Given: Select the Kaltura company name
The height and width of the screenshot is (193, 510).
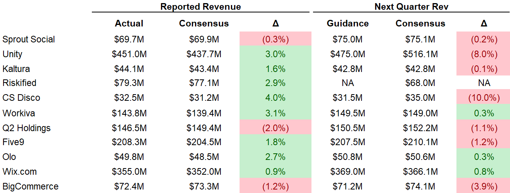Looking at the screenshot, I should pyautogui.click(x=16, y=69).
